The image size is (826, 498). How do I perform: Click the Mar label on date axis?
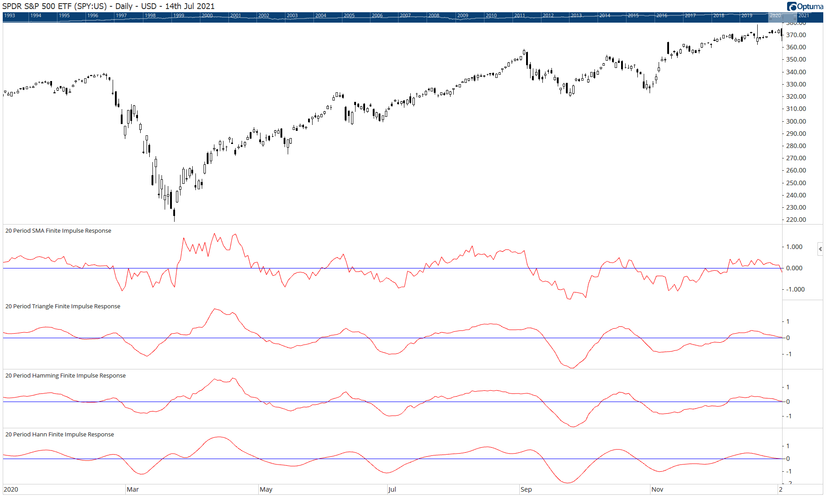tap(133, 489)
